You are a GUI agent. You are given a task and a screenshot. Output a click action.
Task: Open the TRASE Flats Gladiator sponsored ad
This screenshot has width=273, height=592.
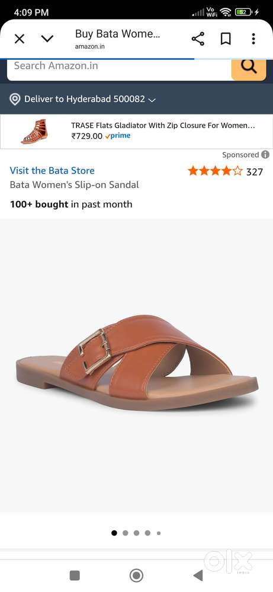click(x=163, y=130)
